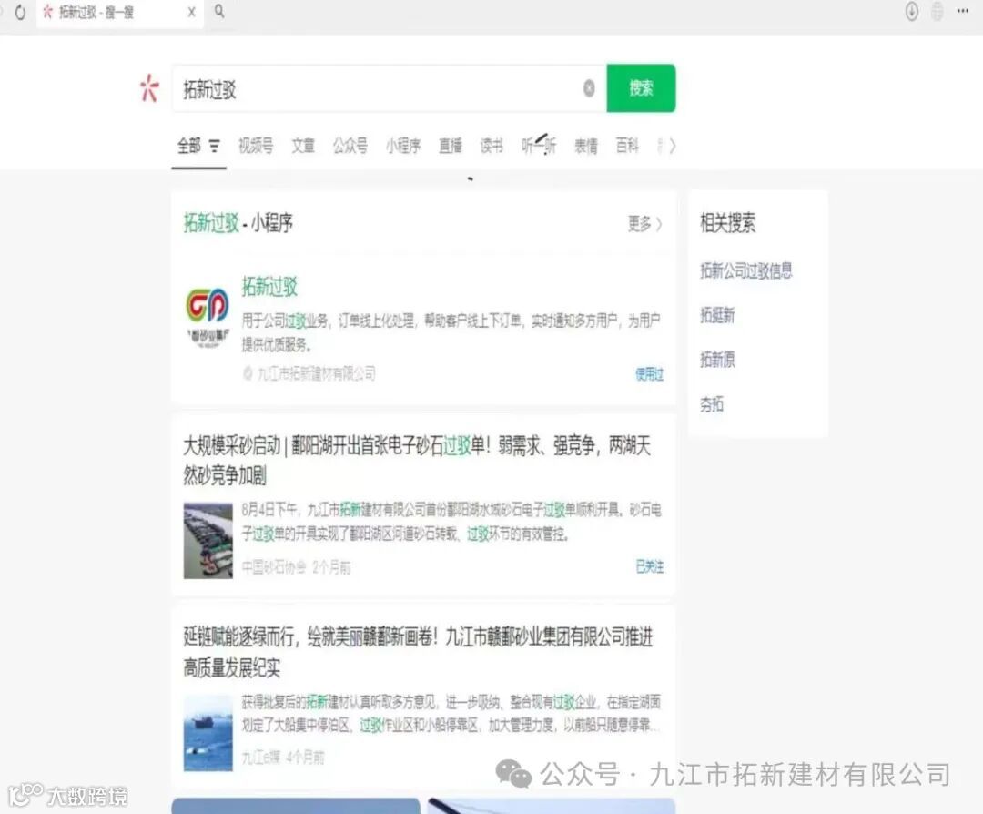This screenshot has height=814, width=983.
Task: Click the ships thumbnail of 采砂 article
Action: pos(208,541)
